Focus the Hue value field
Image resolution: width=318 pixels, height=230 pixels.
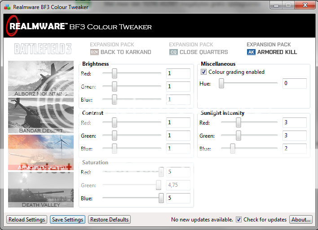pos(295,83)
